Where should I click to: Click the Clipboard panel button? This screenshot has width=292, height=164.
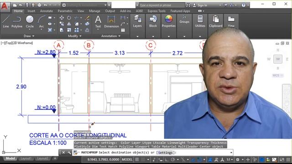coord(215,22)
